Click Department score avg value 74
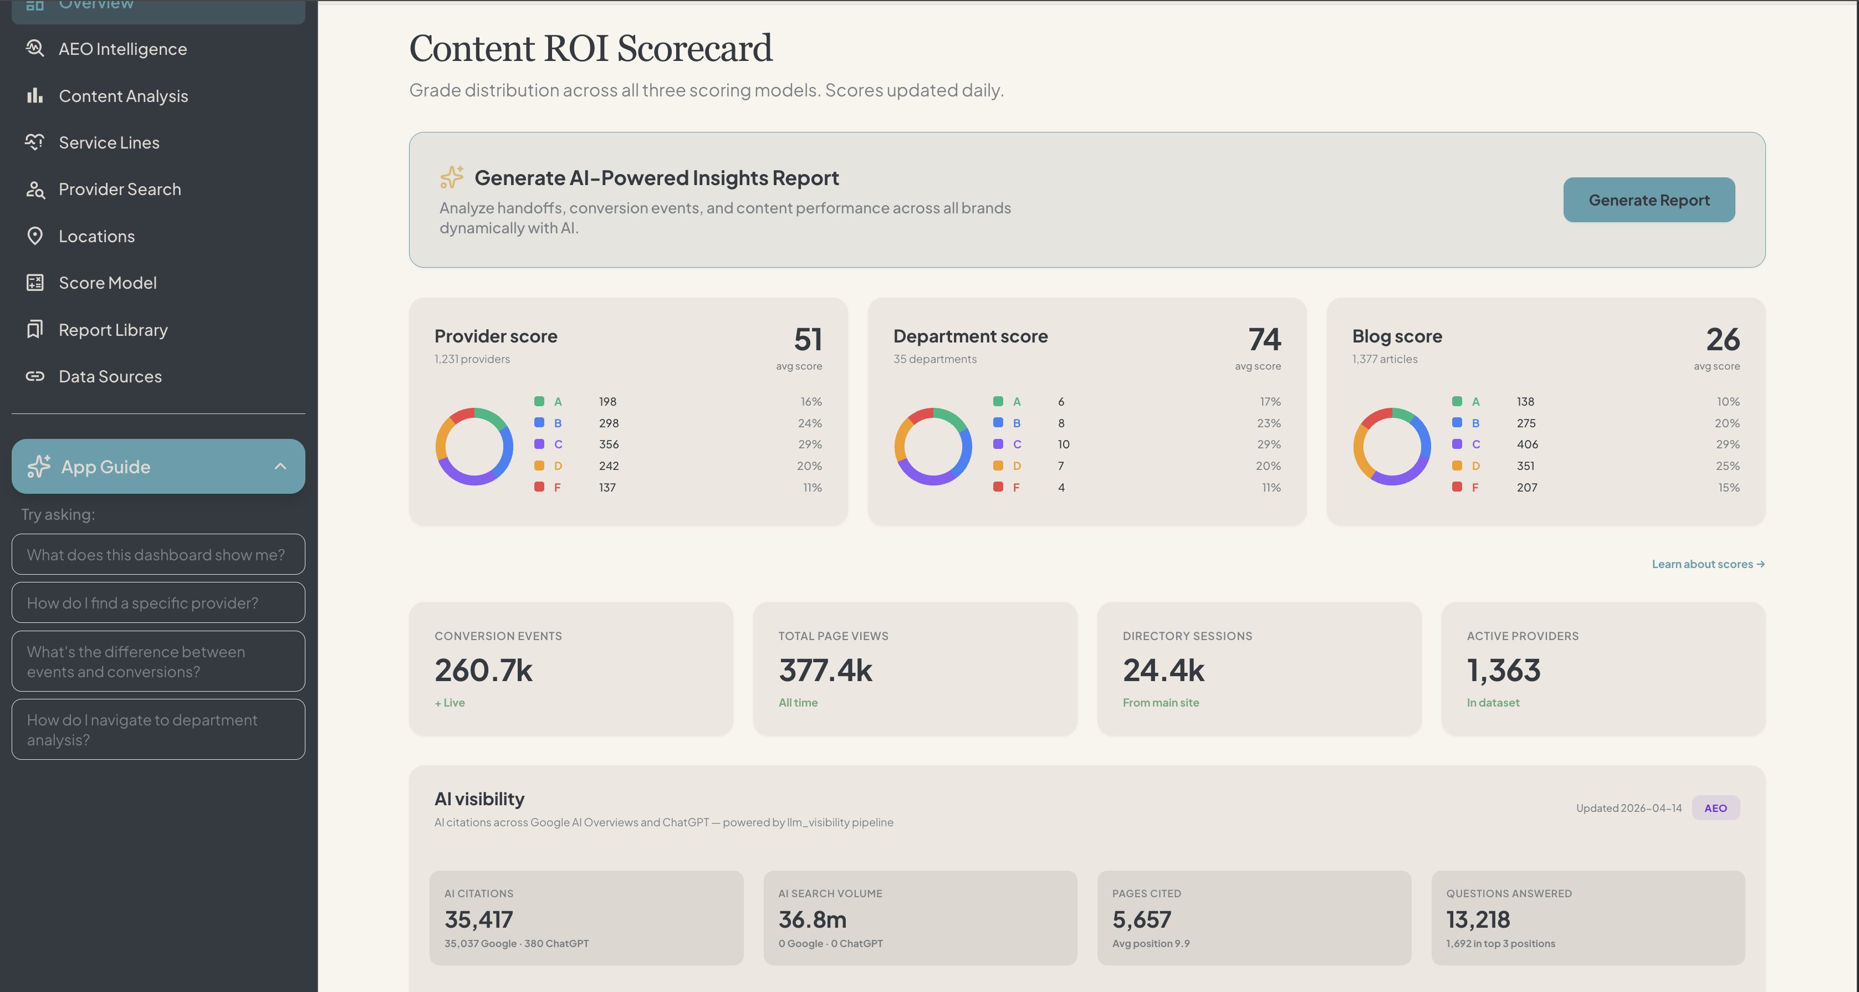The height and width of the screenshot is (992, 1859). pyautogui.click(x=1264, y=339)
